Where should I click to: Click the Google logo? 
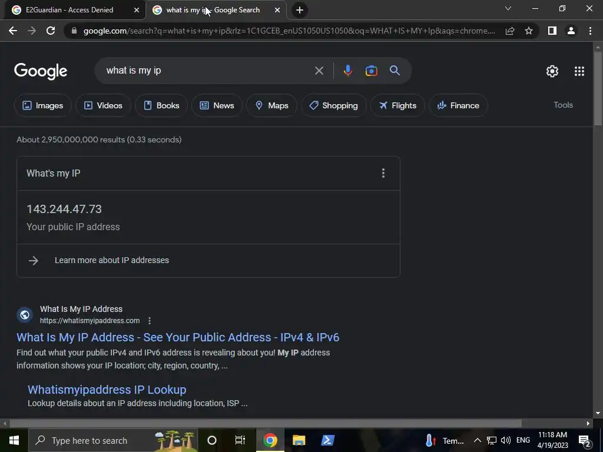point(41,71)
